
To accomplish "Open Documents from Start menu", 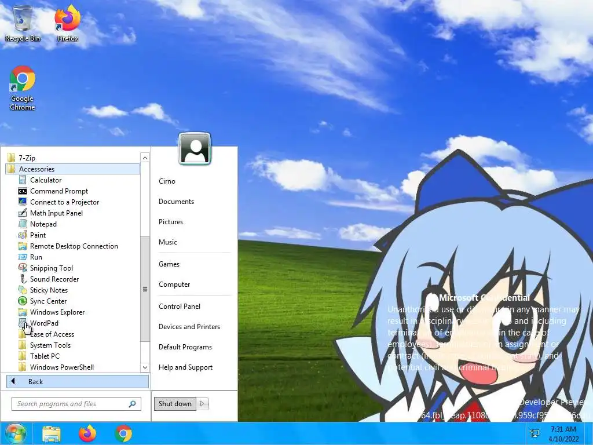I will click(x=176, y=202).
